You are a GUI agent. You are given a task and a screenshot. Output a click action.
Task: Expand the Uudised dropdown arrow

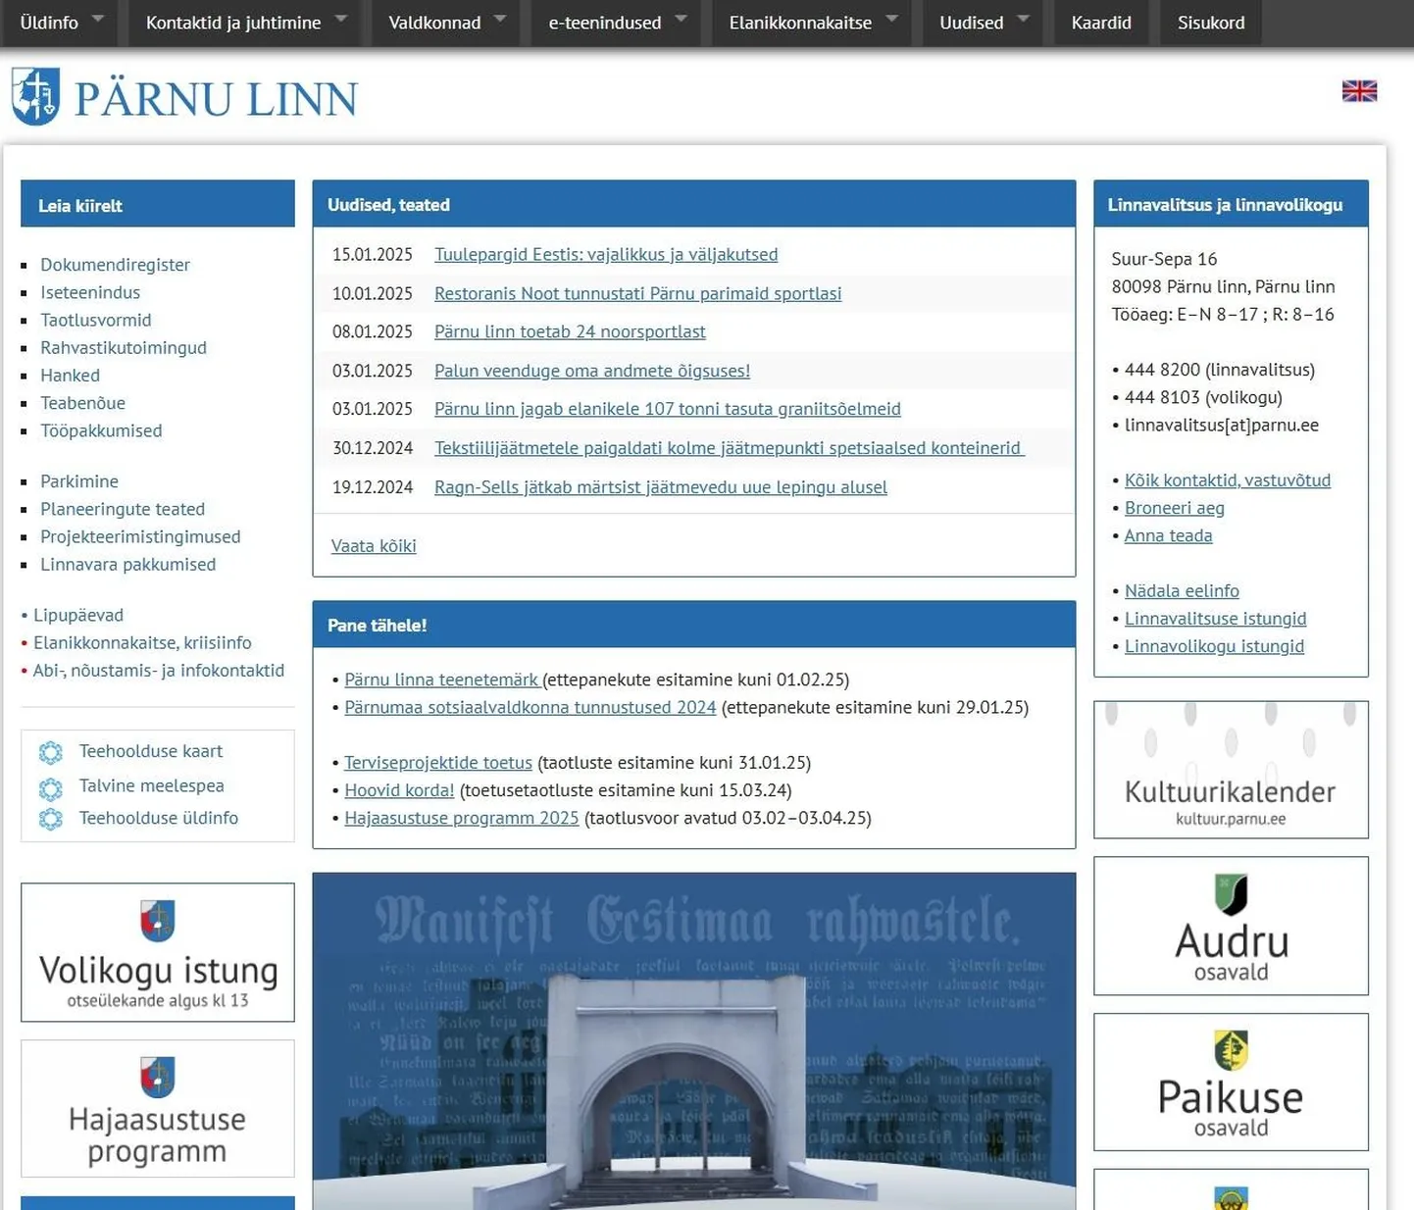(1023, 19)
